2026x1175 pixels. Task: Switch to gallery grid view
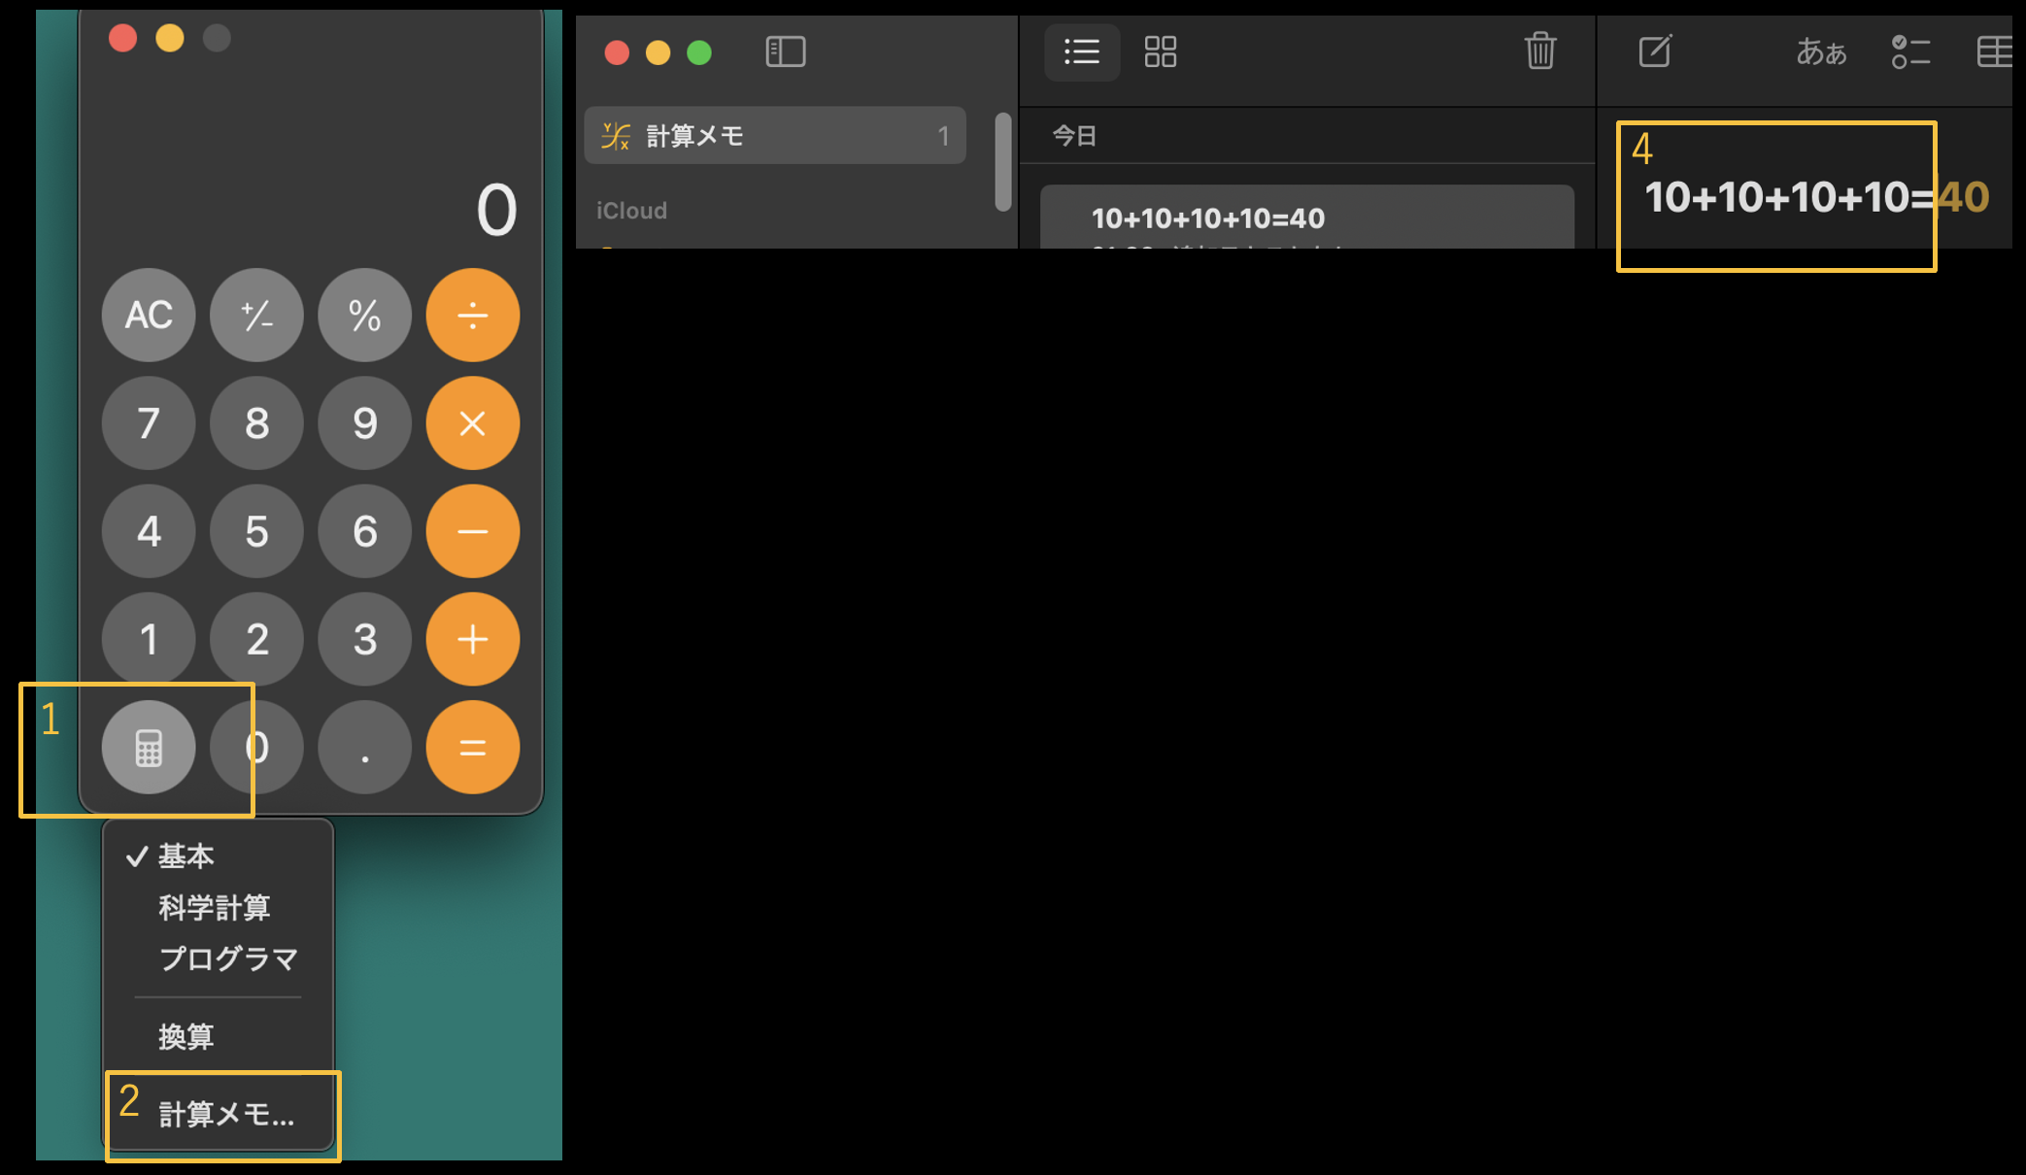click(x=1160, y=51)
